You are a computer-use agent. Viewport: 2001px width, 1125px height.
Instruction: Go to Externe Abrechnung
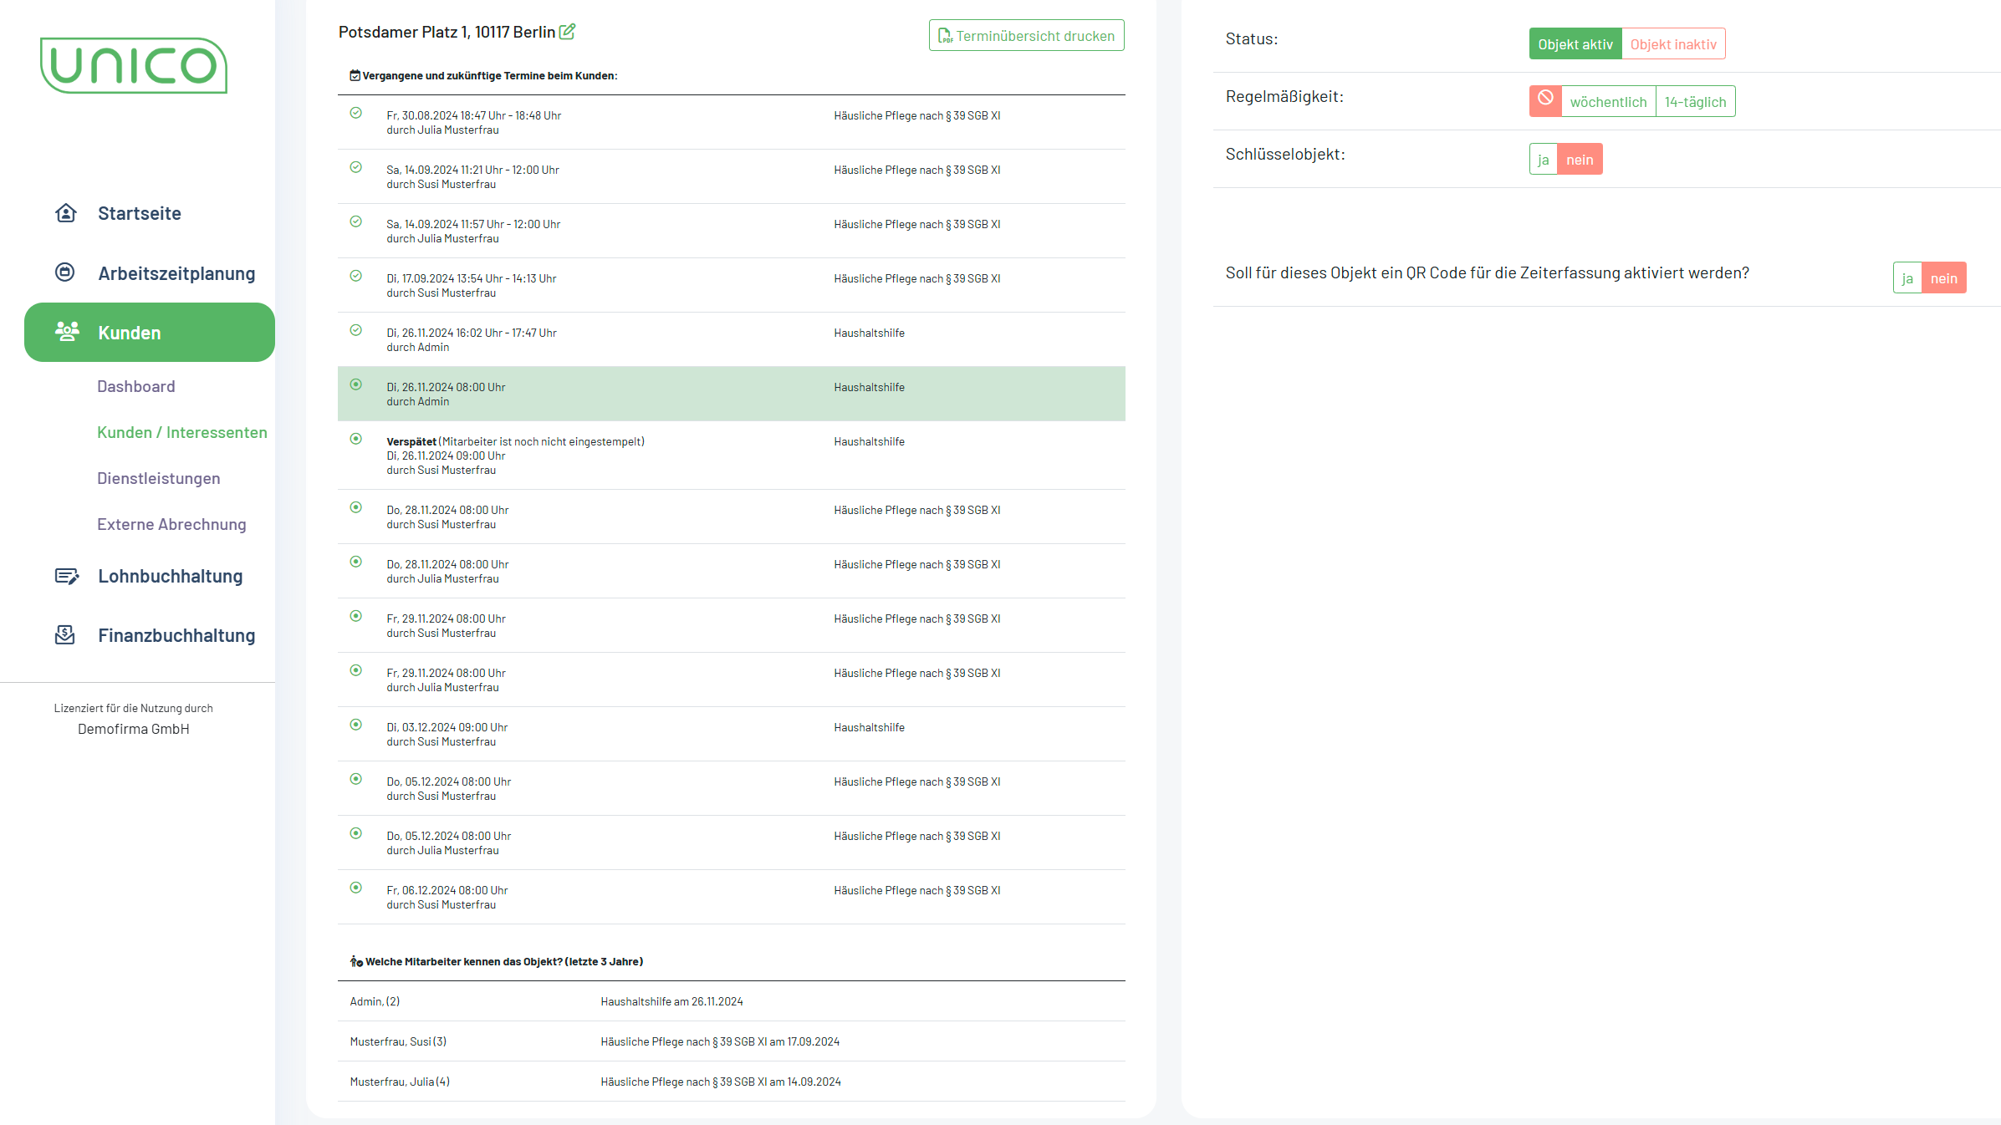tap(171, 524)
